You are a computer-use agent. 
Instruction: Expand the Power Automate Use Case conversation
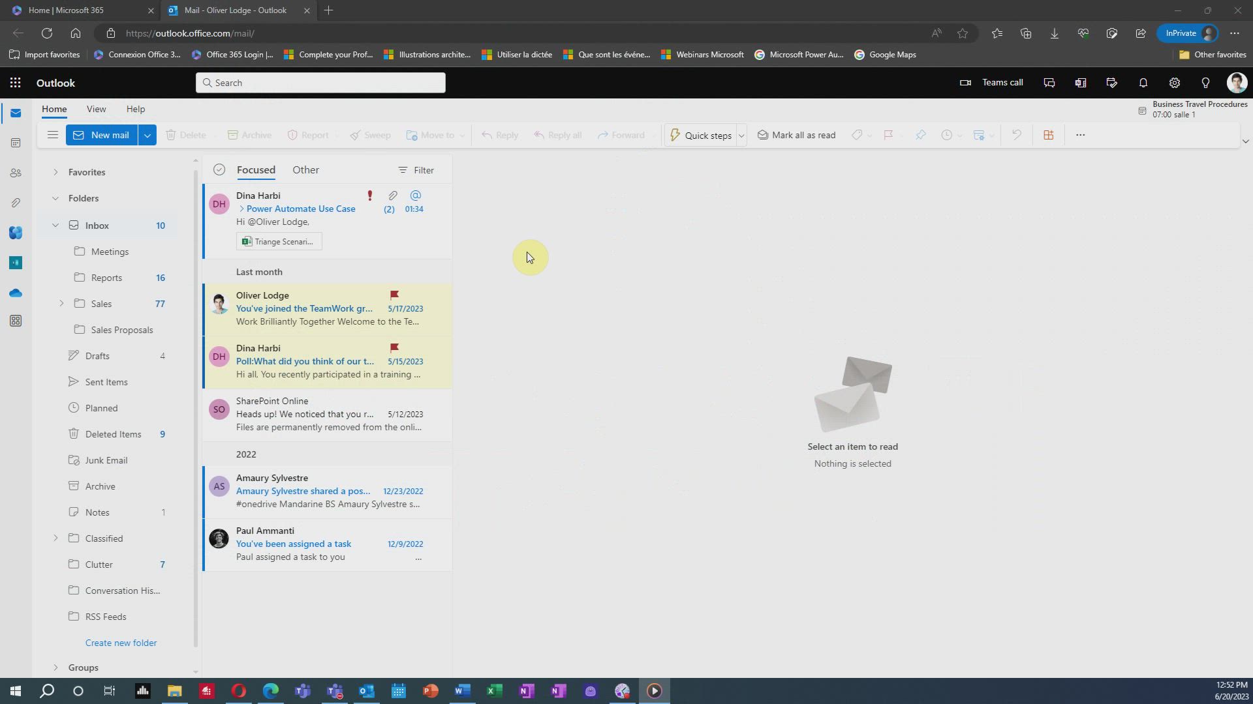(241, 209)
